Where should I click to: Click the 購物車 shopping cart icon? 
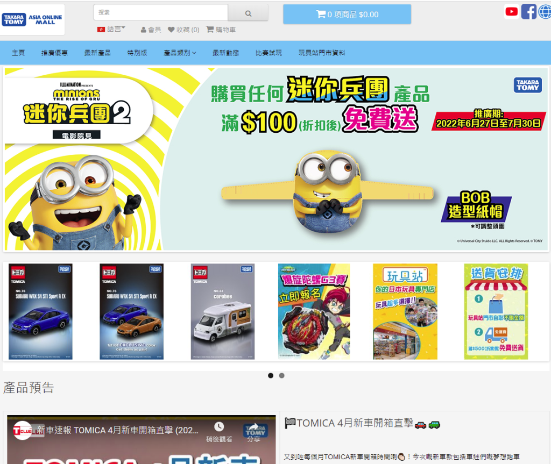[210, 29]
